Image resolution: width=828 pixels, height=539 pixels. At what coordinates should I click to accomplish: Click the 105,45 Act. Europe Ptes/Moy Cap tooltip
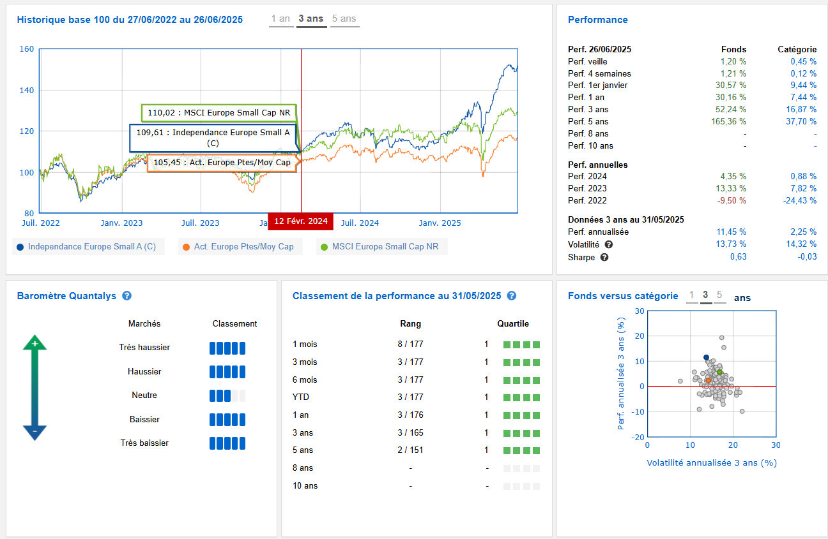[222, 163]
